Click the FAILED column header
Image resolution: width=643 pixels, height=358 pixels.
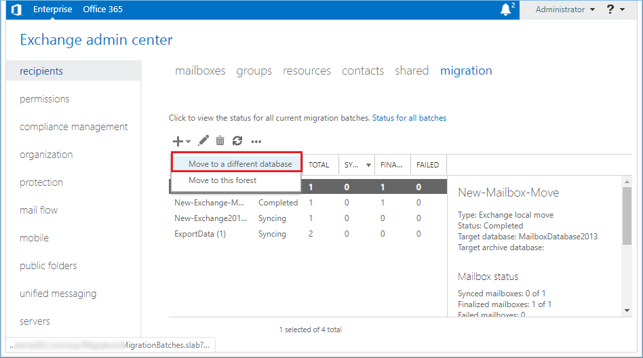(x=428, y=165)
